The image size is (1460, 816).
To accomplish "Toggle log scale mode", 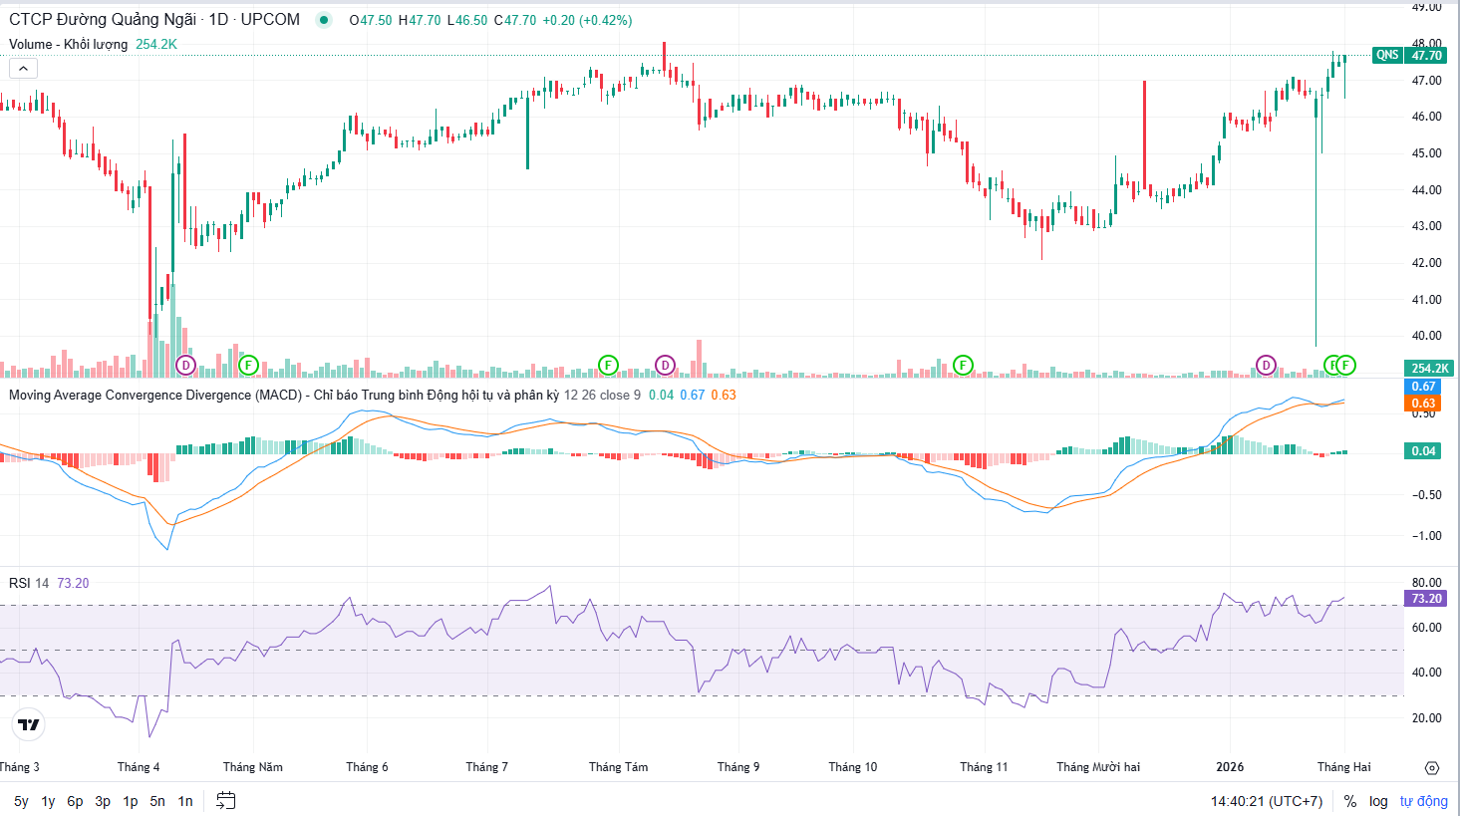I will point(1378,801).
